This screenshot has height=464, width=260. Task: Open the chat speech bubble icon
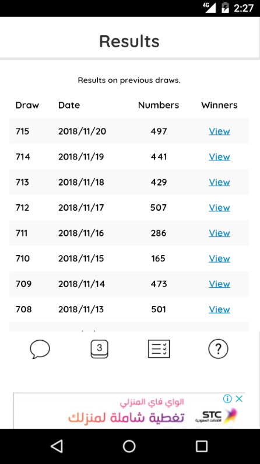pos(40,349)
